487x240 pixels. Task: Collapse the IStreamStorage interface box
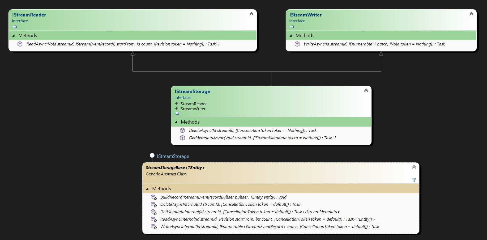click(x=366, y=90)
